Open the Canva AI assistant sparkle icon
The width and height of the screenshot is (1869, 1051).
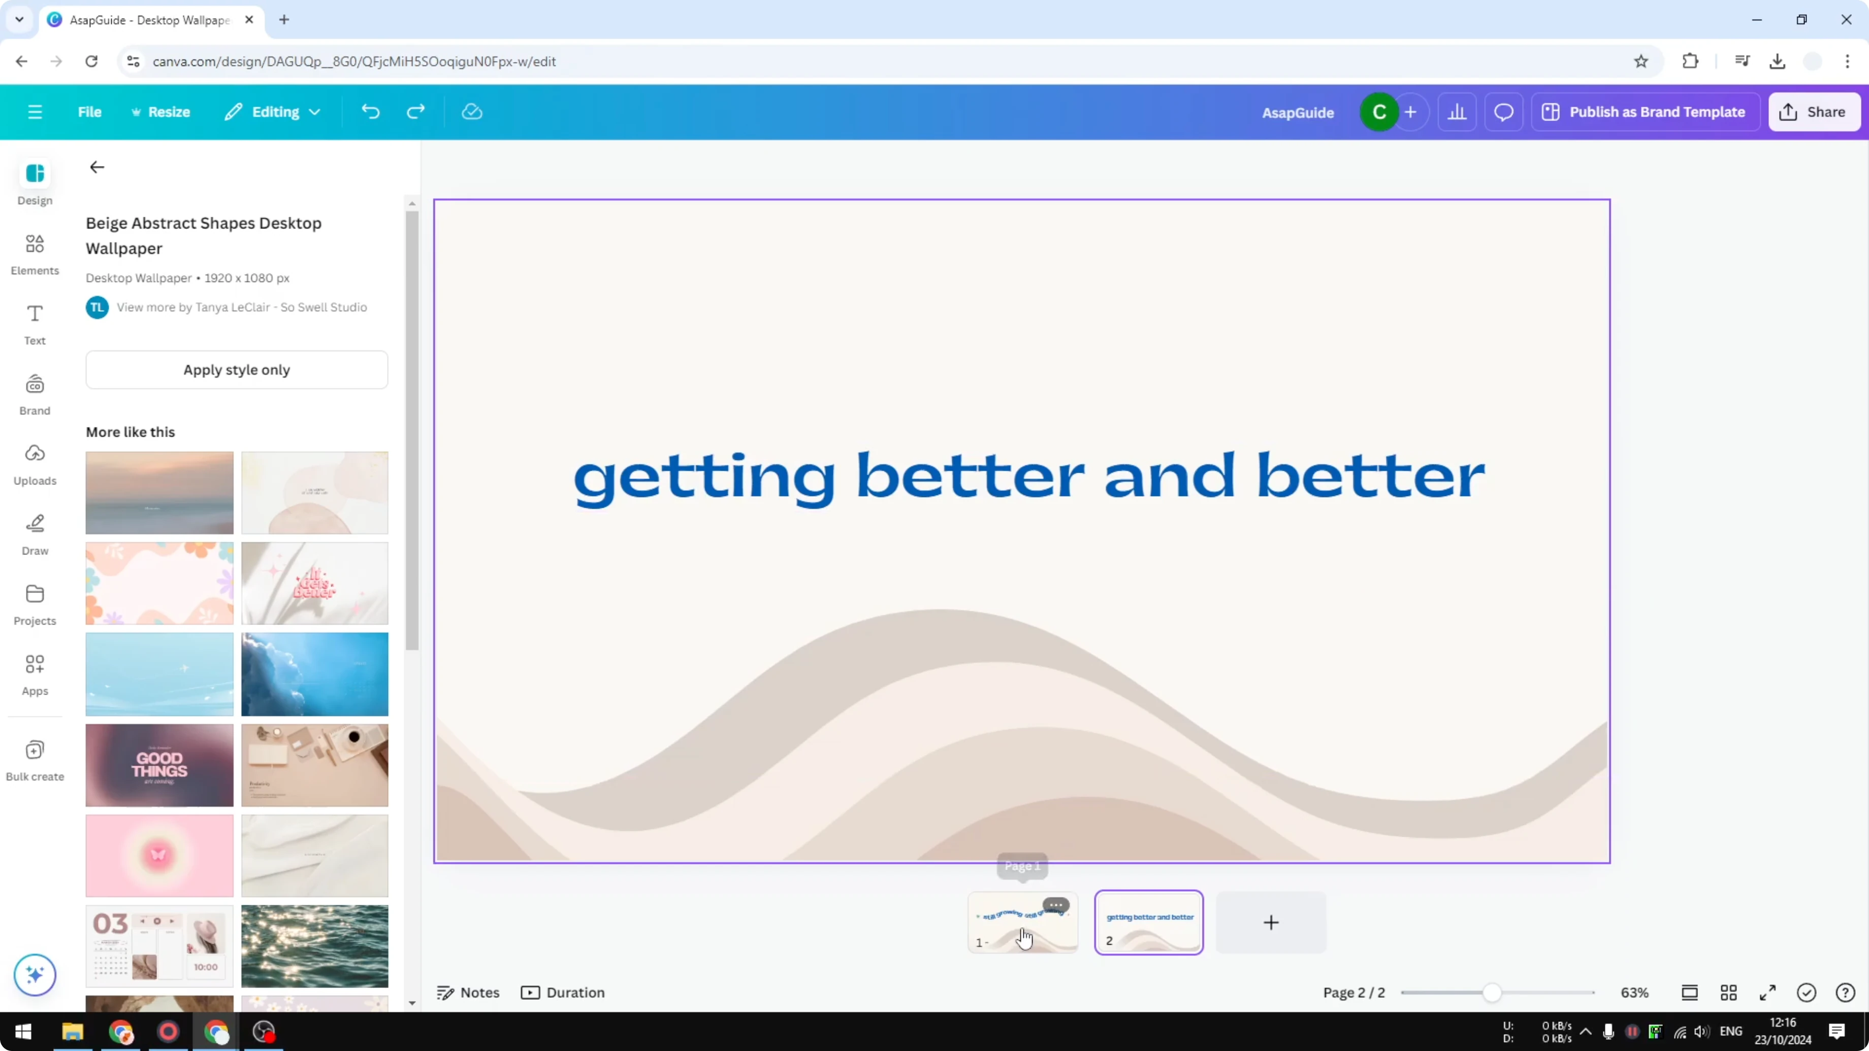coord(34,975)
